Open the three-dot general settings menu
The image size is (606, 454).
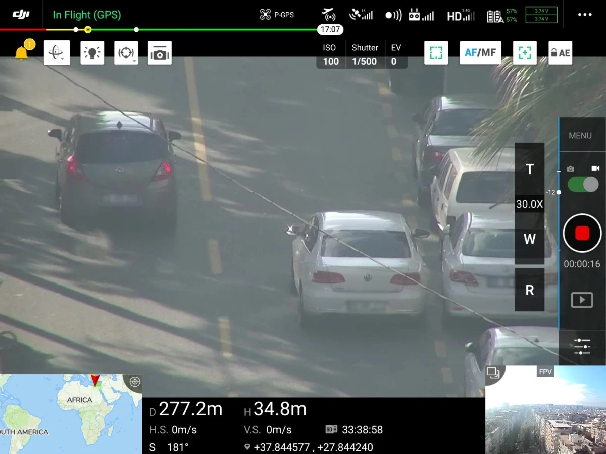[585, 15]
